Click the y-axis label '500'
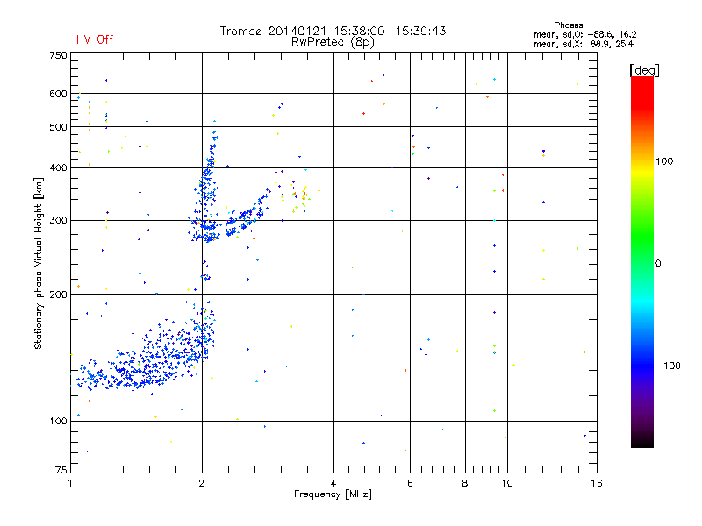This screenshot has width=702, height=526. (x=58, y=127)
